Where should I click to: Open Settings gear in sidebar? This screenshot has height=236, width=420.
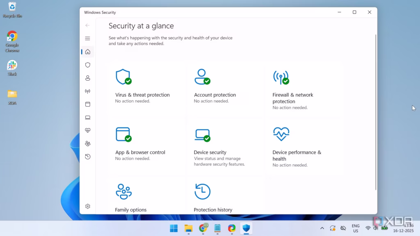tap(88, 206)
